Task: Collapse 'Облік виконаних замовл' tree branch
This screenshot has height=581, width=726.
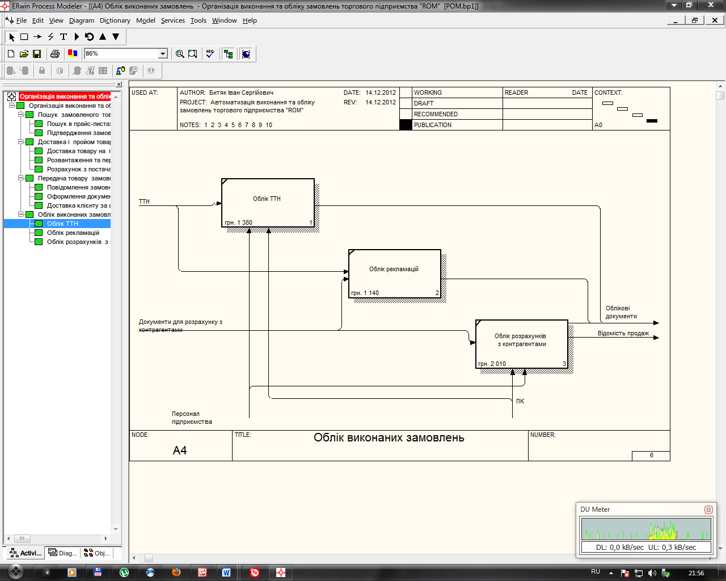Action: [x=20, y=214]
